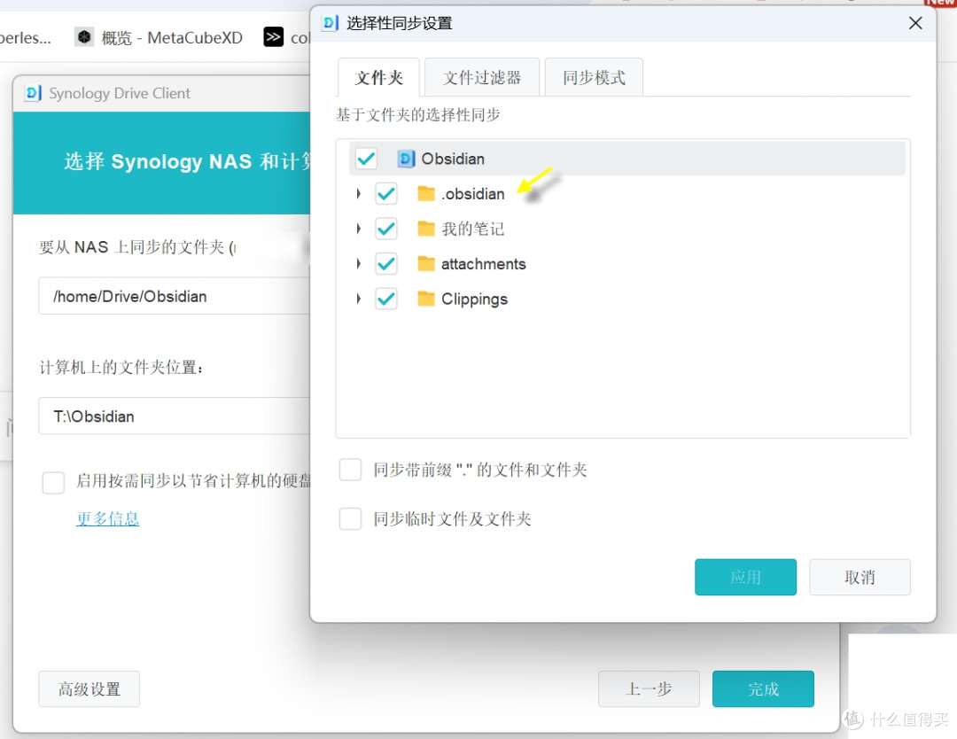957x739 pixels.
Task: Click the Synology Drive icon beside Obsidian root
Action: [x=406, y=159]
